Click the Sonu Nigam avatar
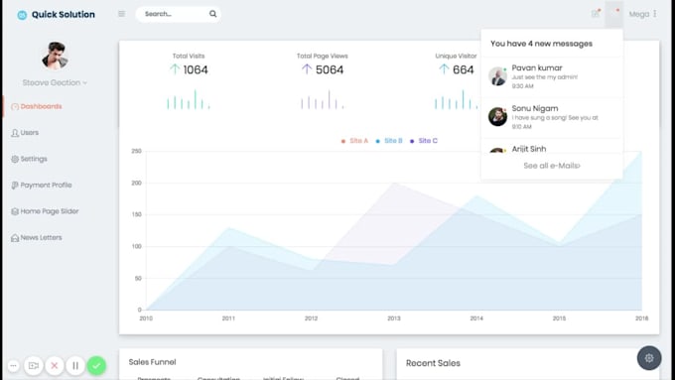 tap(497, 117)
